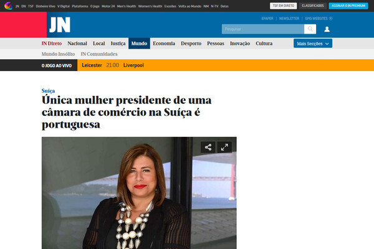Click the TSF Em Direto button
Screen dimensions: 374x249
(284, 6)
